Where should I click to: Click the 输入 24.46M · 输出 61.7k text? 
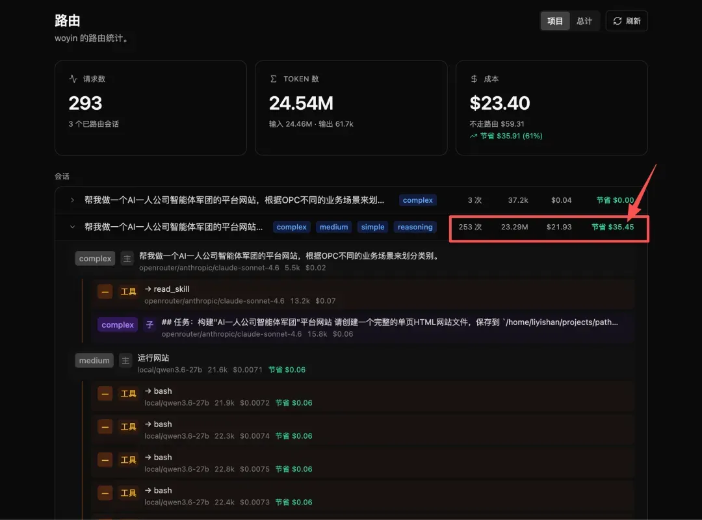point(311,124)
